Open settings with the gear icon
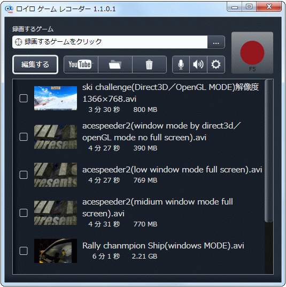 (x=216, y=64)
